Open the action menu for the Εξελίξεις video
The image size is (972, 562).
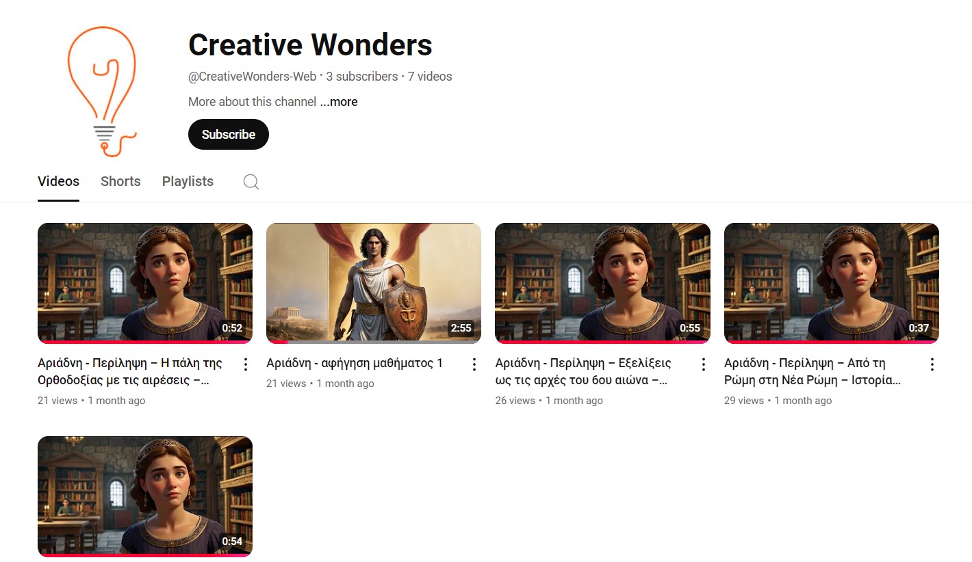click(x=703, y=364)
